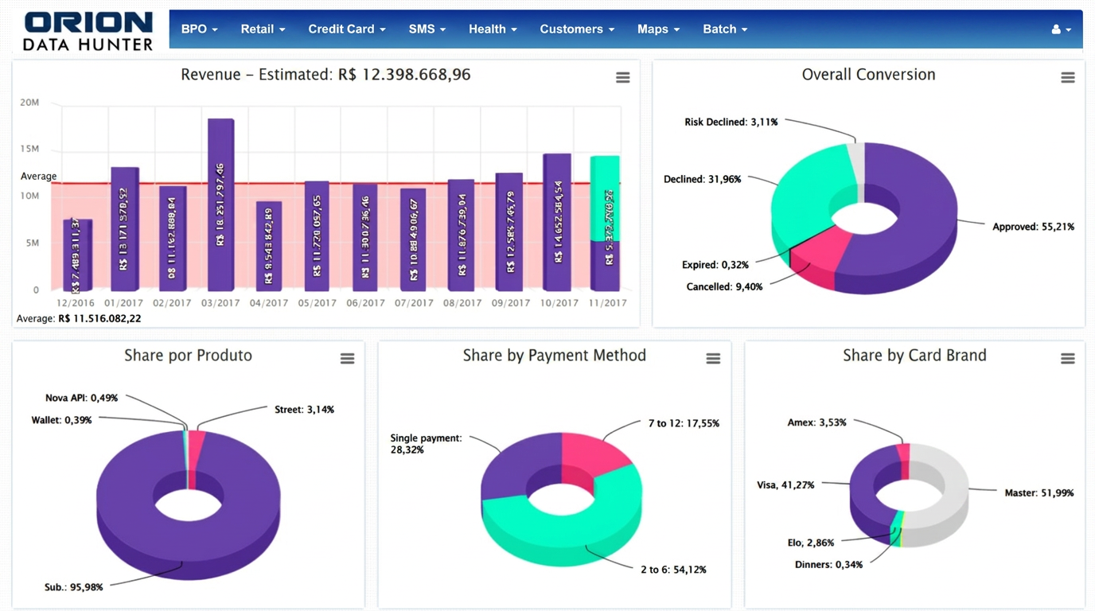Image resolution: width=1095 pixels, height=611 pixels.
Task: Click the '7 to 12: 17,55%' label
Action: point(684,423)
